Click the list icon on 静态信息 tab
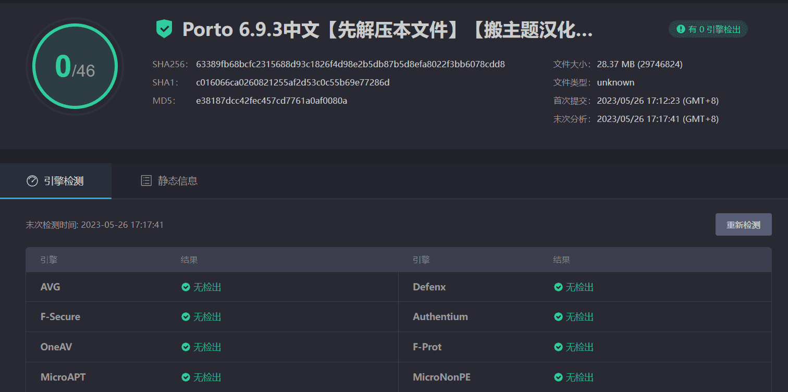This screenshot has width=788, height=392. [x=146, y=181]
